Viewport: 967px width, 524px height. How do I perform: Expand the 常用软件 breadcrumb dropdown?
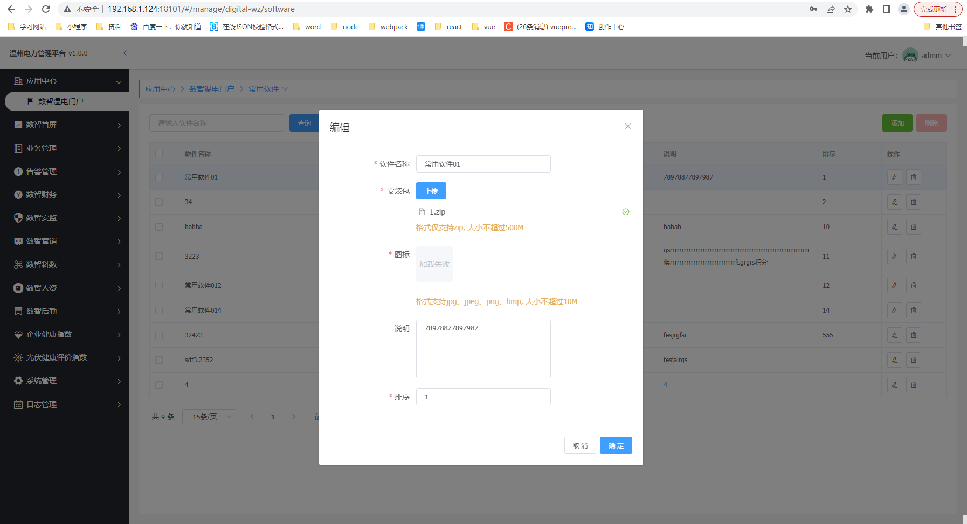[x=286, y=89]
